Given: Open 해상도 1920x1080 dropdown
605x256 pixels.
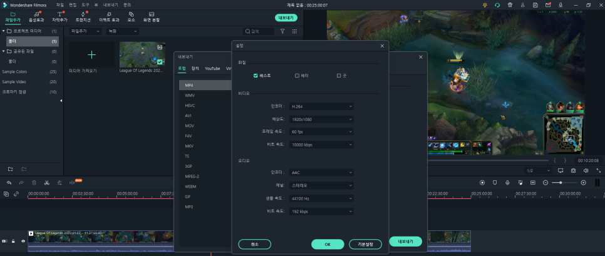Looking at the screenshot, I should 321,119.
